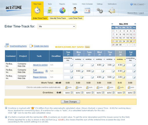Open the Tasks clipboard icon

point(50,10)
